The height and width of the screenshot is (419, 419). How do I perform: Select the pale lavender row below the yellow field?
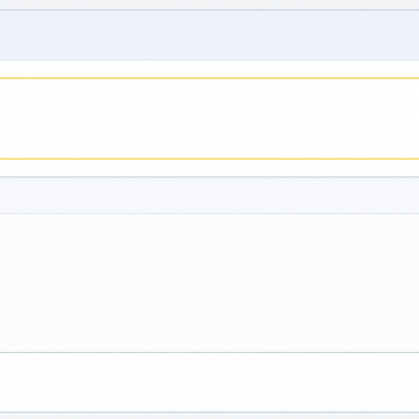click(x=209, y=195)
